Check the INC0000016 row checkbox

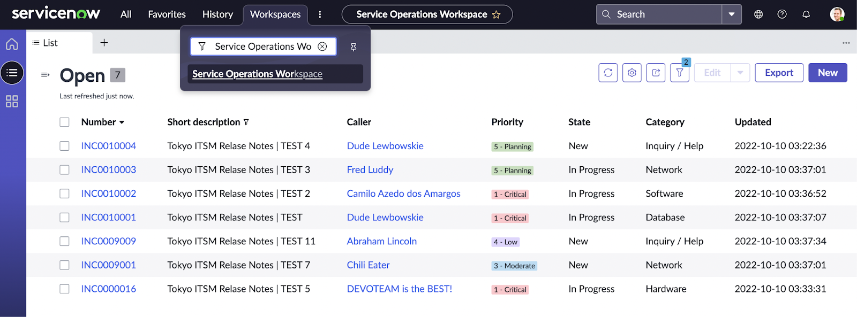[x=64, y=289]
